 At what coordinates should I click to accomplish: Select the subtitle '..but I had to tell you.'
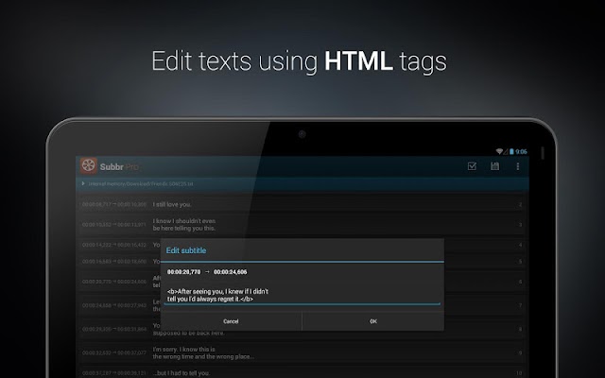point(302,373)
